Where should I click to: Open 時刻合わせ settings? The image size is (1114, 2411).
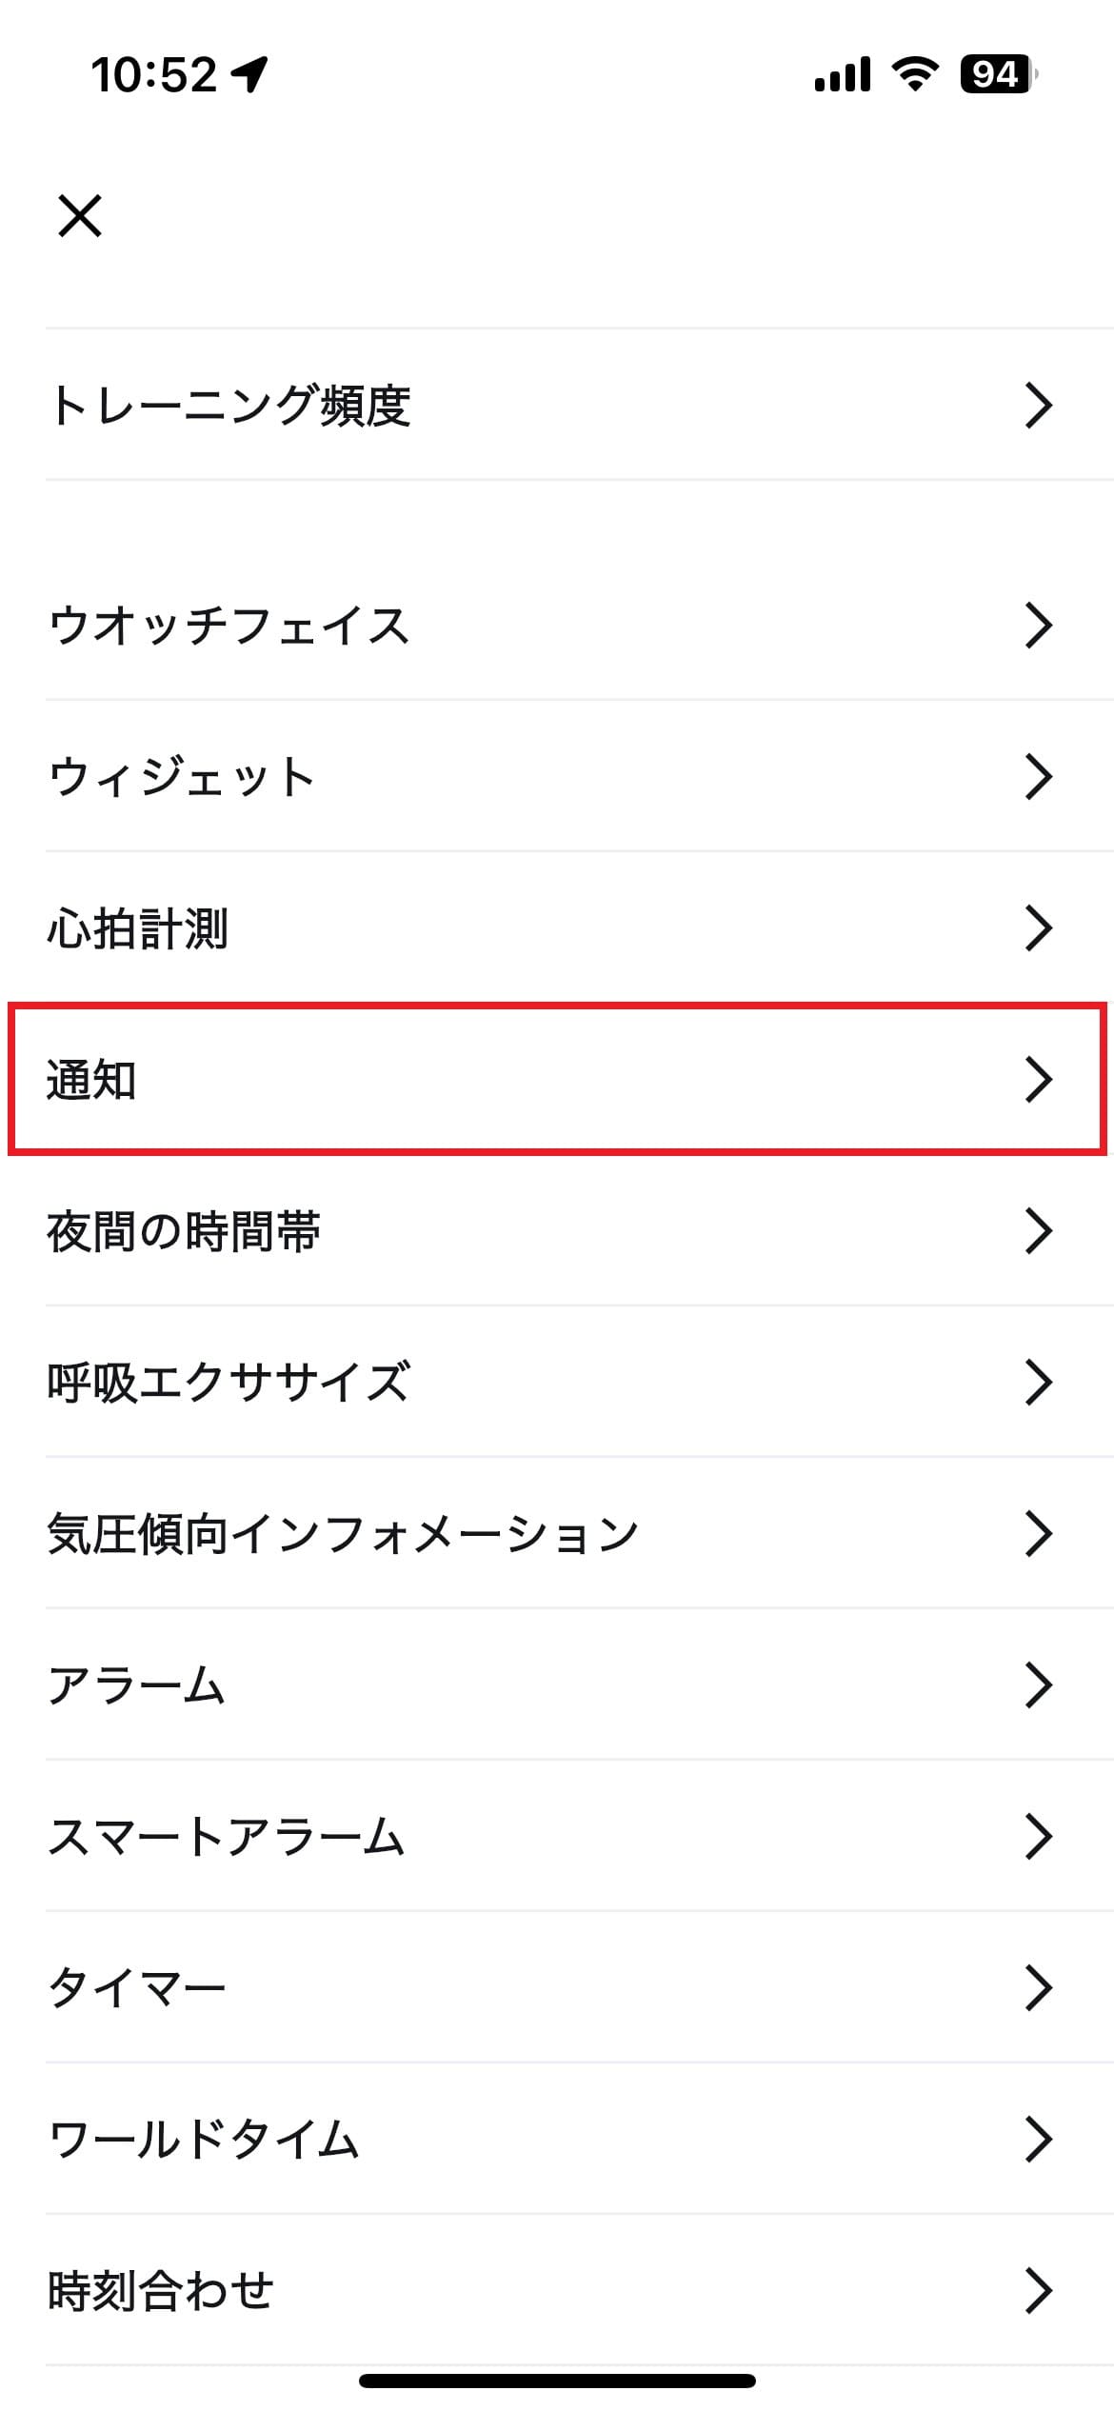point(557,2290)
